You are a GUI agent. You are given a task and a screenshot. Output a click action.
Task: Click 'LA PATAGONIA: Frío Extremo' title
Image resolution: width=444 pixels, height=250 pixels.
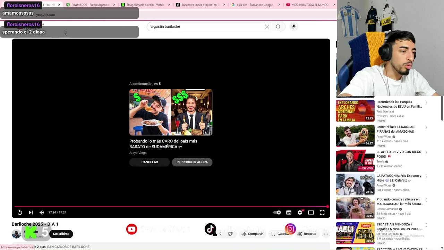pos(399,178)
